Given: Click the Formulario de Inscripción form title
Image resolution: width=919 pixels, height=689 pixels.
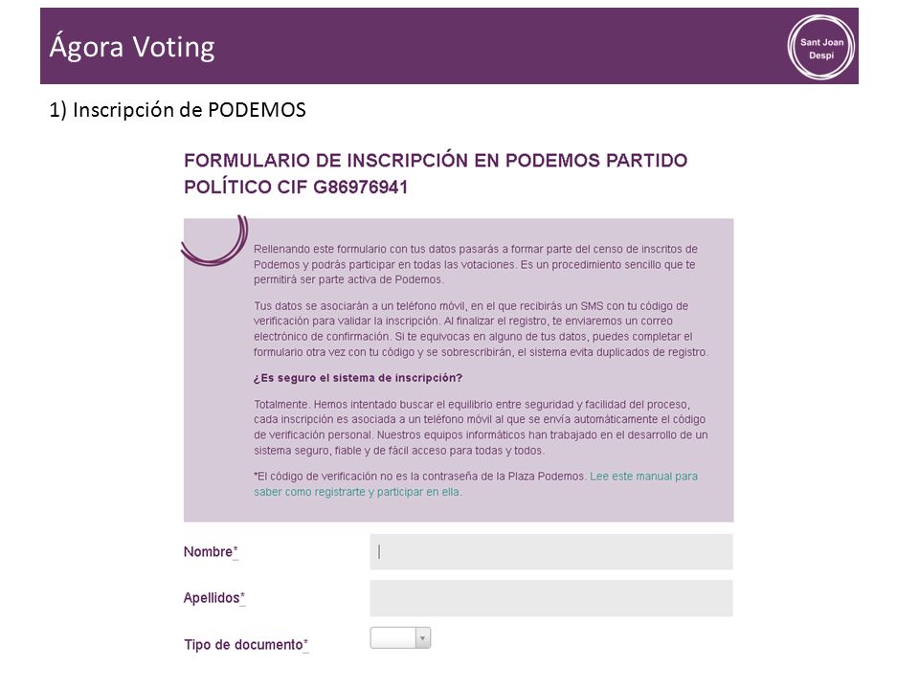Looking at the screenshot, I should (436, 173).
